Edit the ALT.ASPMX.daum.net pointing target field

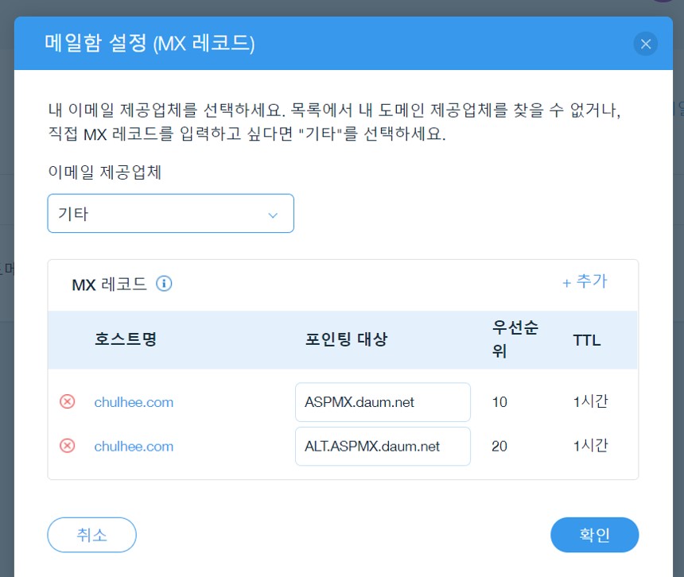pos(383,446)
